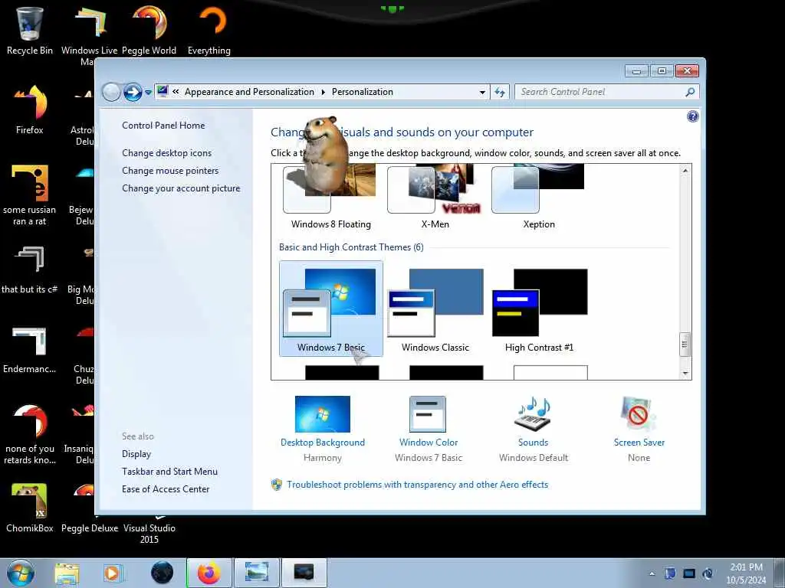Open Change your account picture link
The height and width of the screenshot is (588, 785).
click(x=181, y=188)
